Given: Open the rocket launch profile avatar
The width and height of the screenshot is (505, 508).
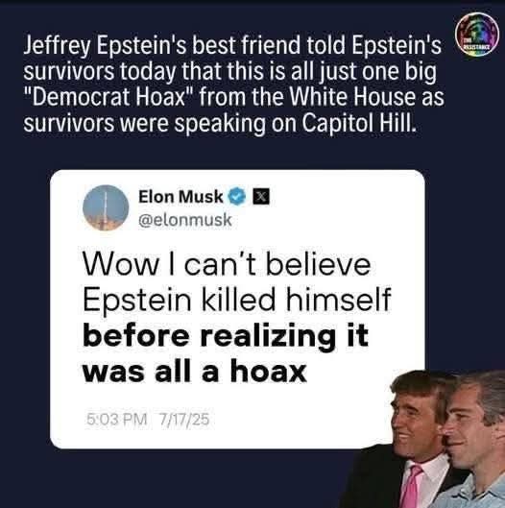Looking at the screenshot, I should point(106,207).
